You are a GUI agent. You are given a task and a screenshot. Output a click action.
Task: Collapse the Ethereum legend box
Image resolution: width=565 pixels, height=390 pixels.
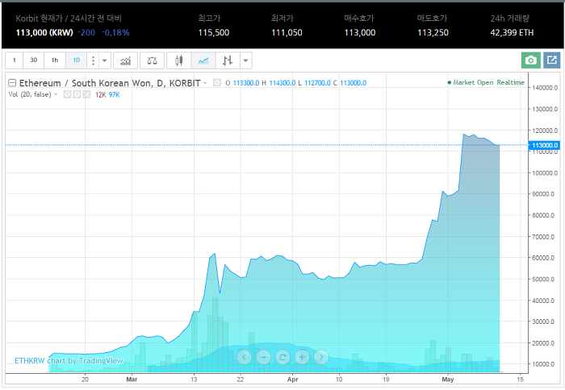click(x=12, y=83)
